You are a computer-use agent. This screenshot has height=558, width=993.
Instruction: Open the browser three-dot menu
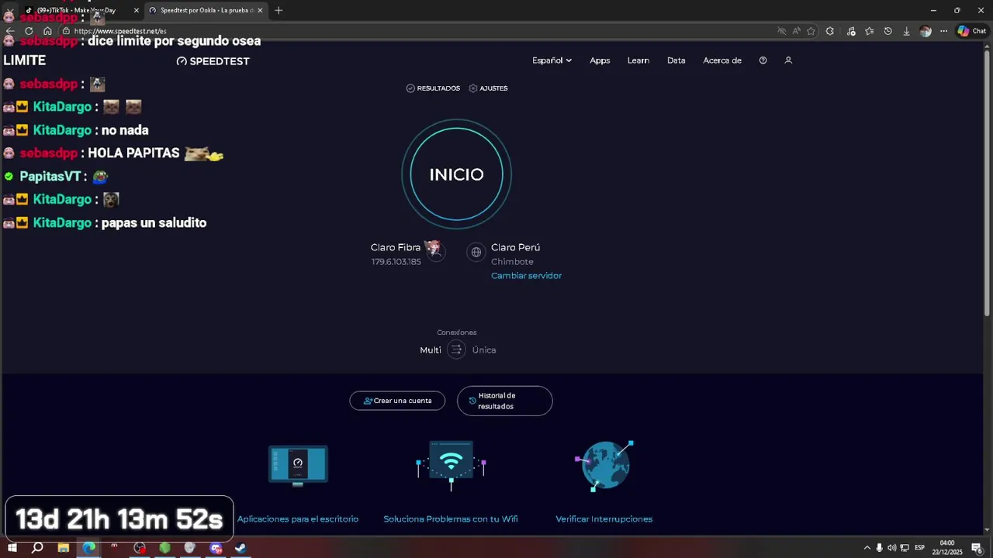pos(943,31)
